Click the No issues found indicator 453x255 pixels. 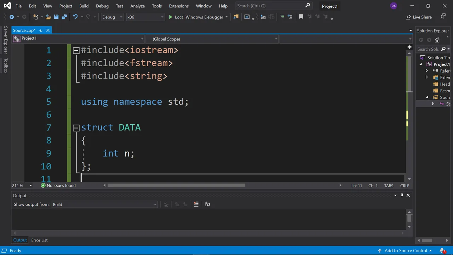click(x=58, y=186)
